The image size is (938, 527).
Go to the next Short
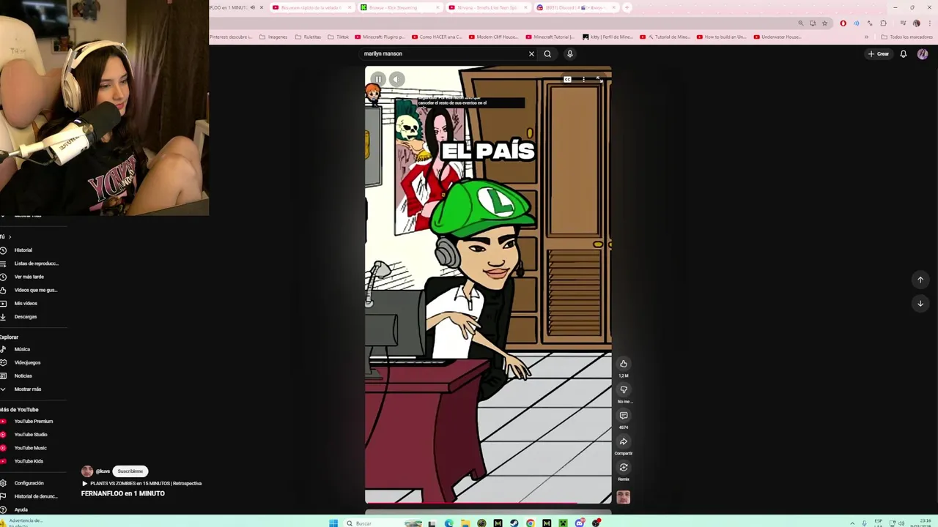(920, 303)
